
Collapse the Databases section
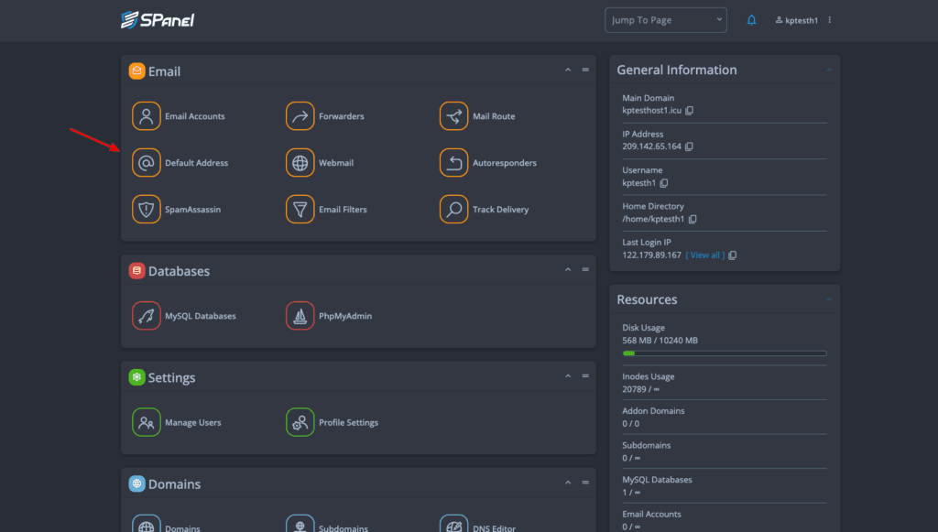pyautogui.click(x=568, y=269)
